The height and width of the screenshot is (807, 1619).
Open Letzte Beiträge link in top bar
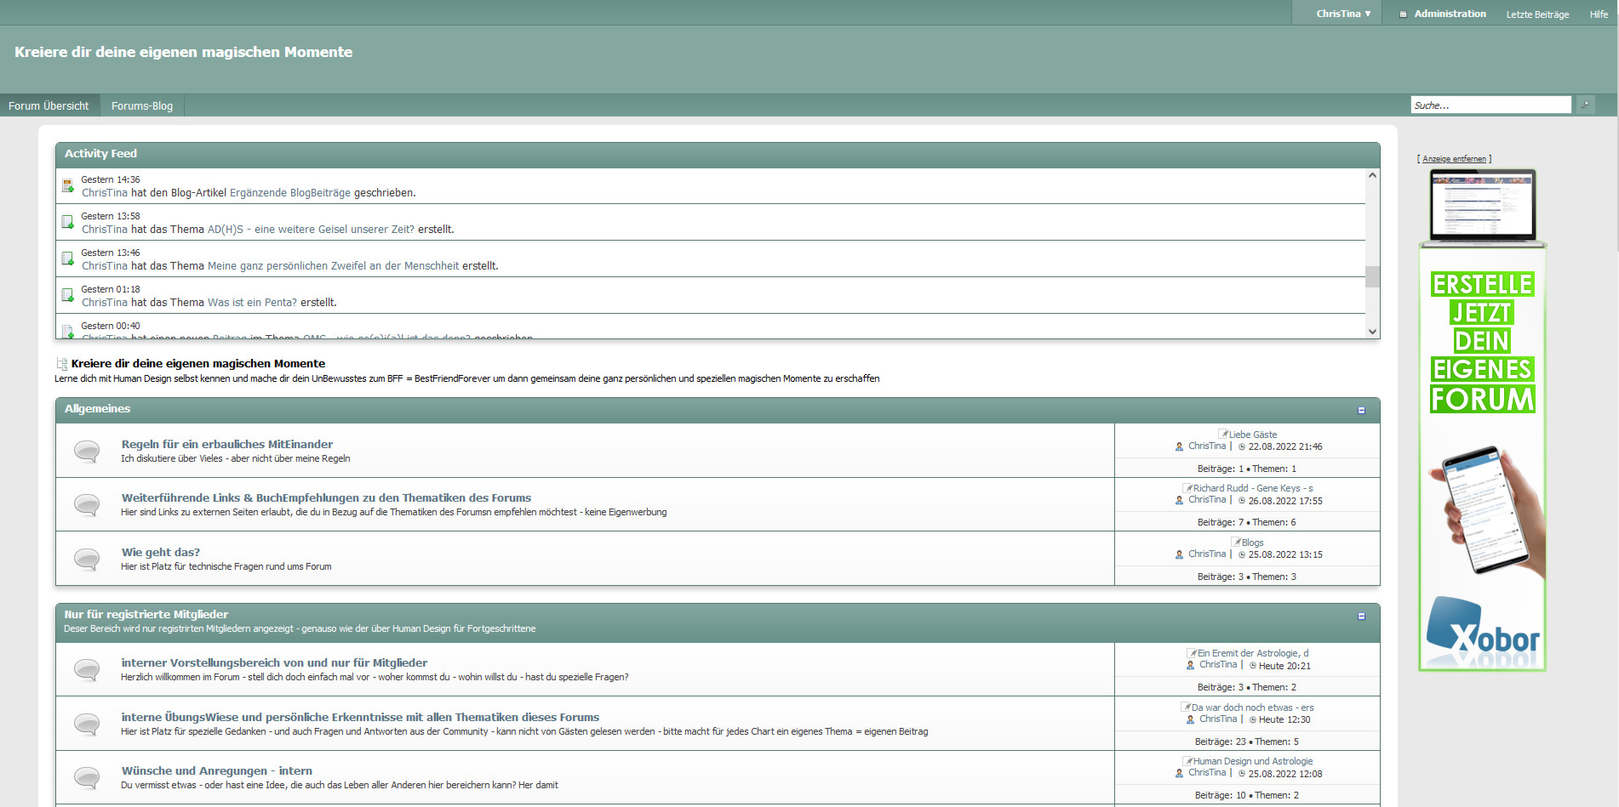[x=1537, y=14]
